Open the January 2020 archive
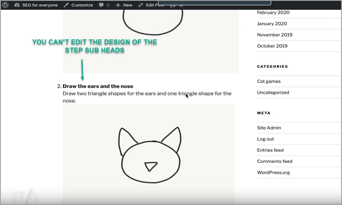The image size is (342, 205). pos(272,24)
